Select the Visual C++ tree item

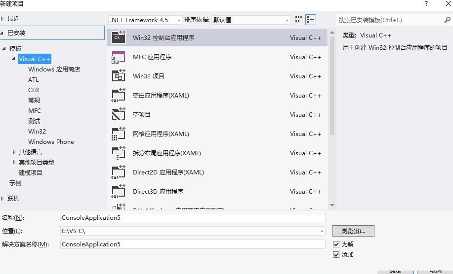click(x=35, y=59)
